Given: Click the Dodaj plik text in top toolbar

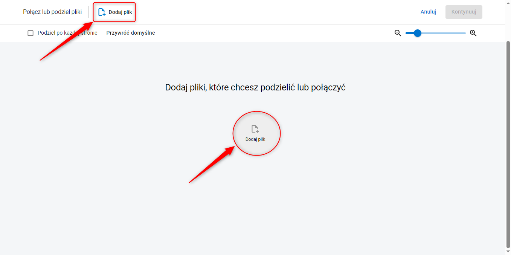Looking at the screenshot, I should click(120, 12).
